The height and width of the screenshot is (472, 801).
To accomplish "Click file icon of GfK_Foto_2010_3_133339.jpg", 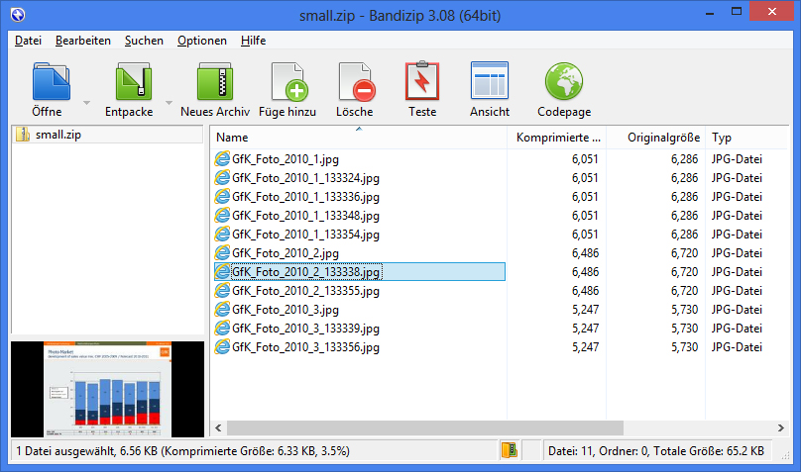I will tap(222, 329).
